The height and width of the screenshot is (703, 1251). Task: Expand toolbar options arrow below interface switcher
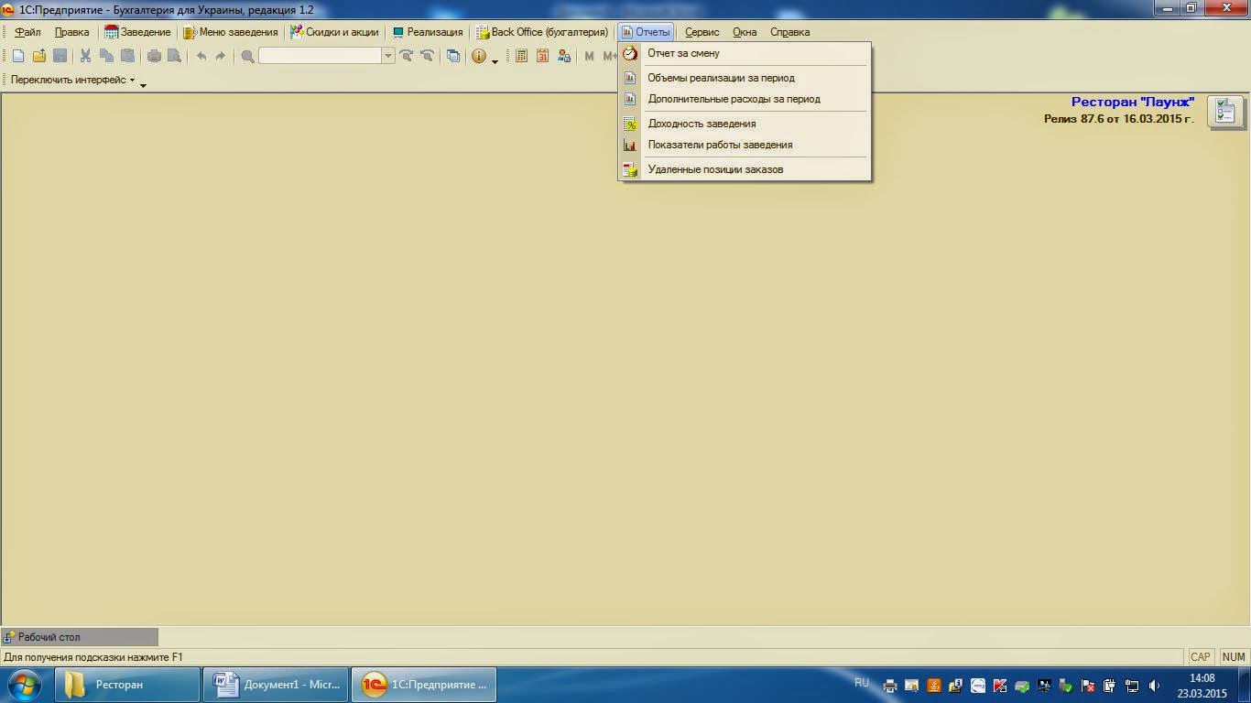143,85
